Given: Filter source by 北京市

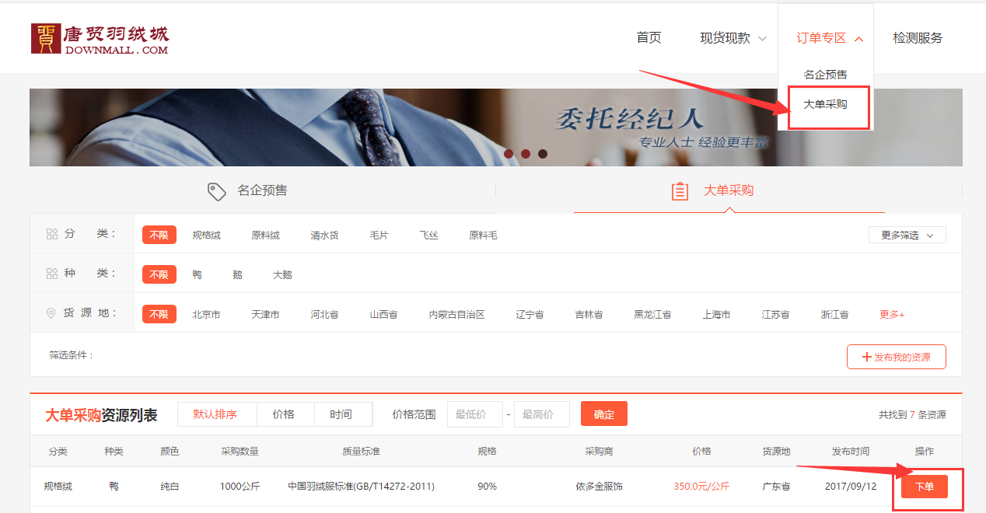Looking at the screenshot, I should click(207, 314).
